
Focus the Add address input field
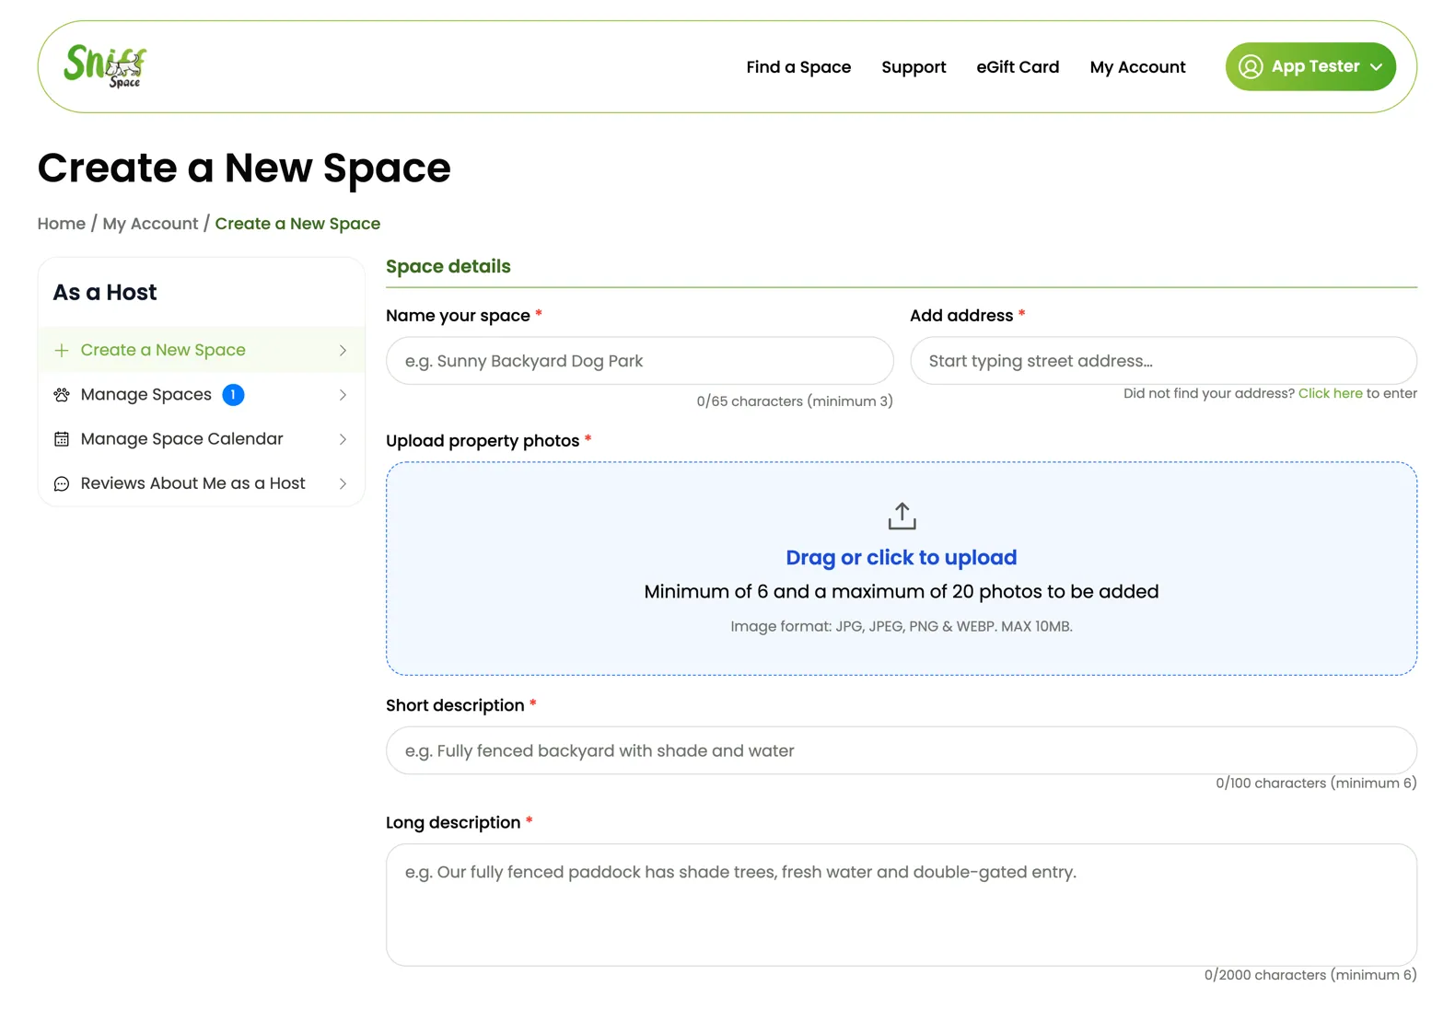(1163, 361)
